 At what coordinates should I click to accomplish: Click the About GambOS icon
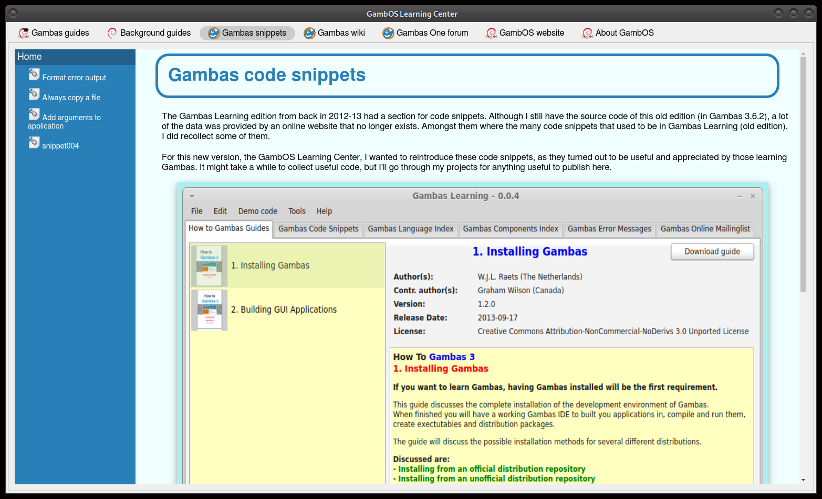click(x=587, y=33)
